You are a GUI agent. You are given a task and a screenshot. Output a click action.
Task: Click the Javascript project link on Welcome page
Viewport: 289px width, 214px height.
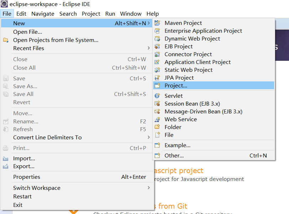click(178, 171)
